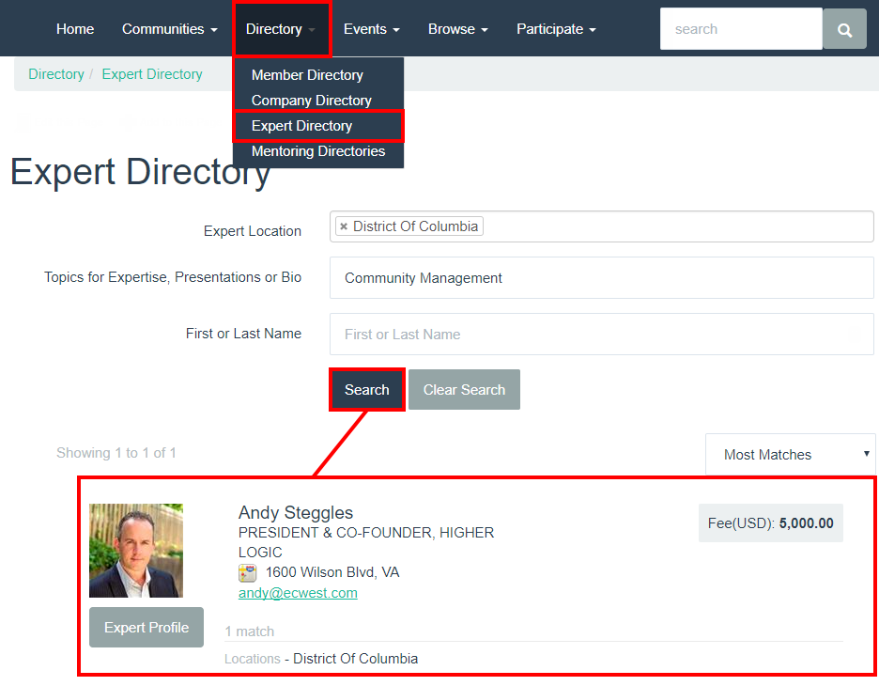Open Andy Steggles' Expert Profile
Image resolution: width=879 pixels, height=686 pixels.
pos(146,627)
